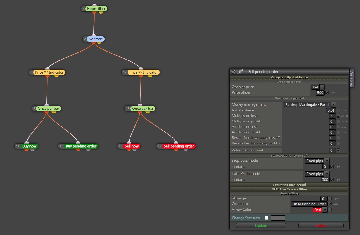Click the pin icon in panel header
360x235 pixels.
point(240,72)
